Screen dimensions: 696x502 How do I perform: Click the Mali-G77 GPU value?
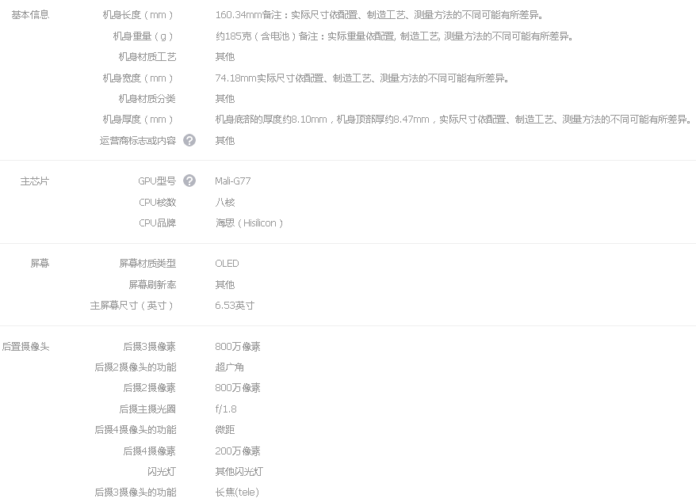pyautogui.click(x=233, y=181)
